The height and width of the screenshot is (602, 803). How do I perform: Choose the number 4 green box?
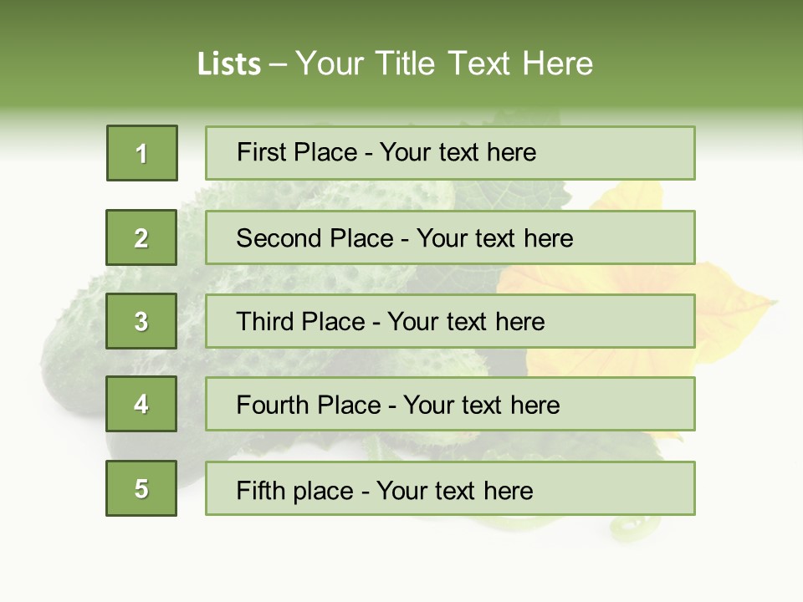click(x=141, y=404)
